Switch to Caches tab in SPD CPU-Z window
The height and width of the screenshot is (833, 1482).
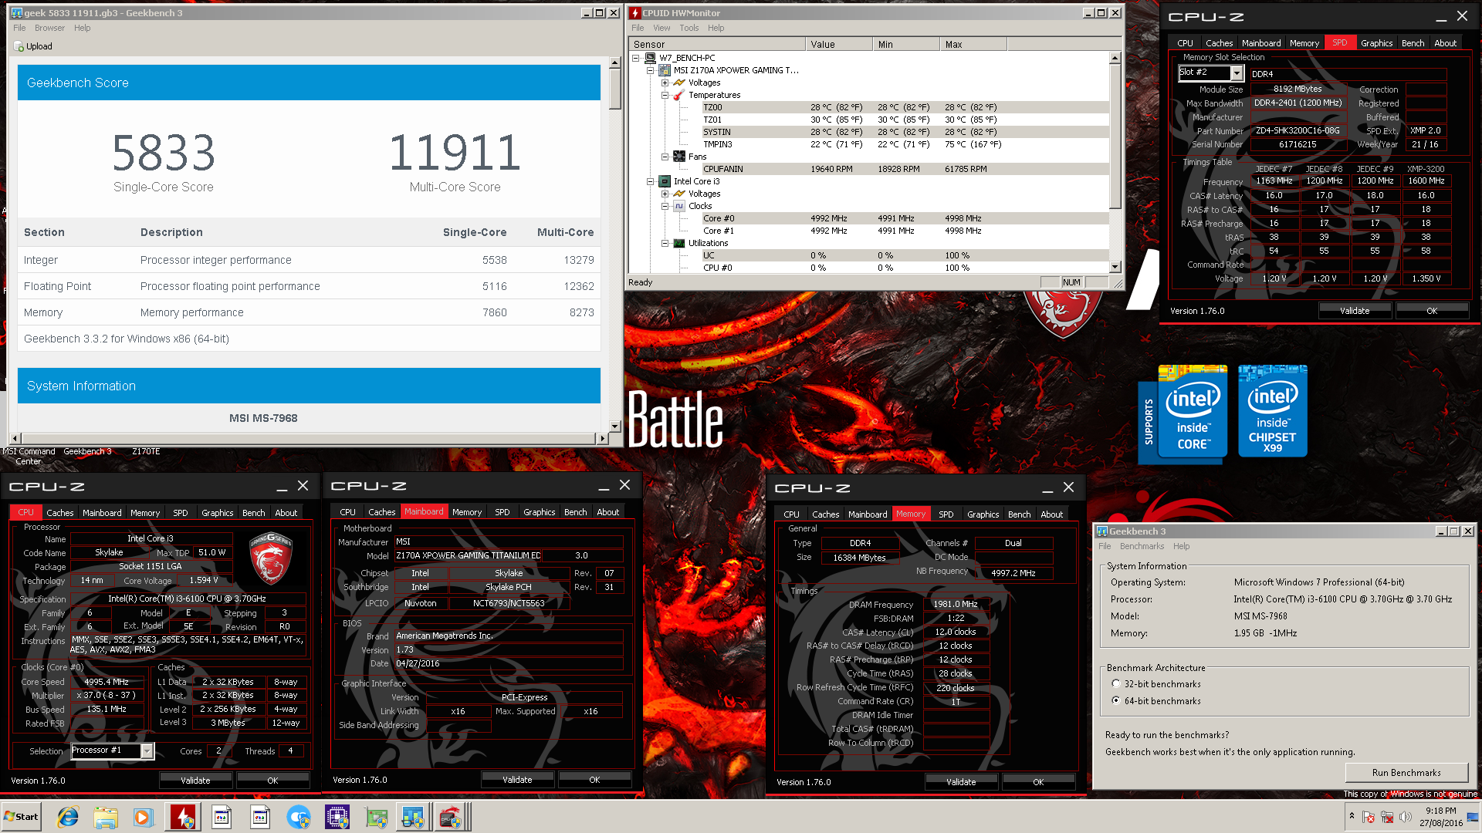pos(1219,43)
